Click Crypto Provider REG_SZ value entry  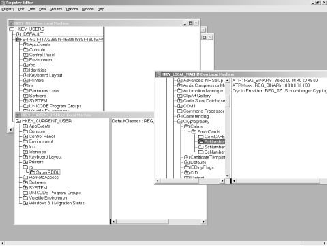pyautogui.click(x=280, y=90)
